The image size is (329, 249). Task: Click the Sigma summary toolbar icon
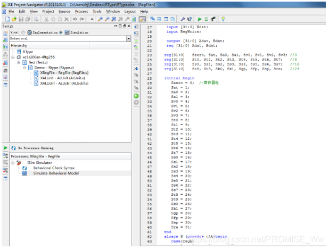206,19
